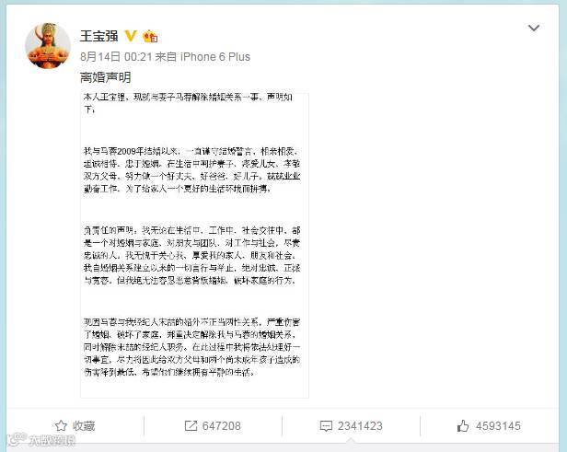Toggle 收藏 to favorite this post
Image resolution: width=567 pixels, height=452 pixels.
(75, 425)
